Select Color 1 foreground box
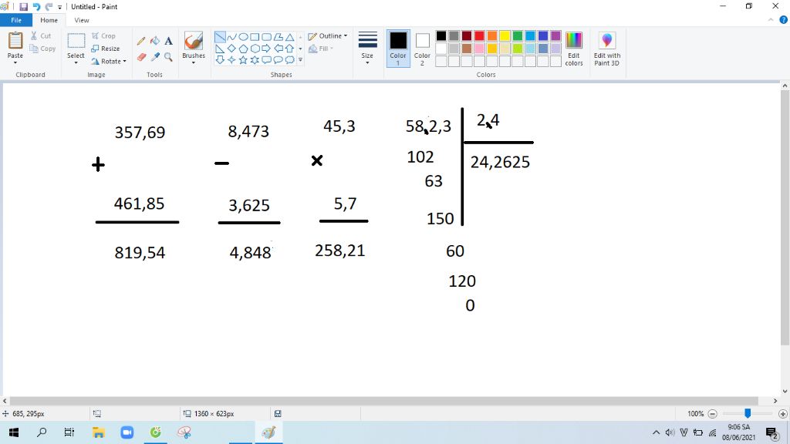Image resolution: width=790 pixels, height=444 pixels. click(398, 49)
